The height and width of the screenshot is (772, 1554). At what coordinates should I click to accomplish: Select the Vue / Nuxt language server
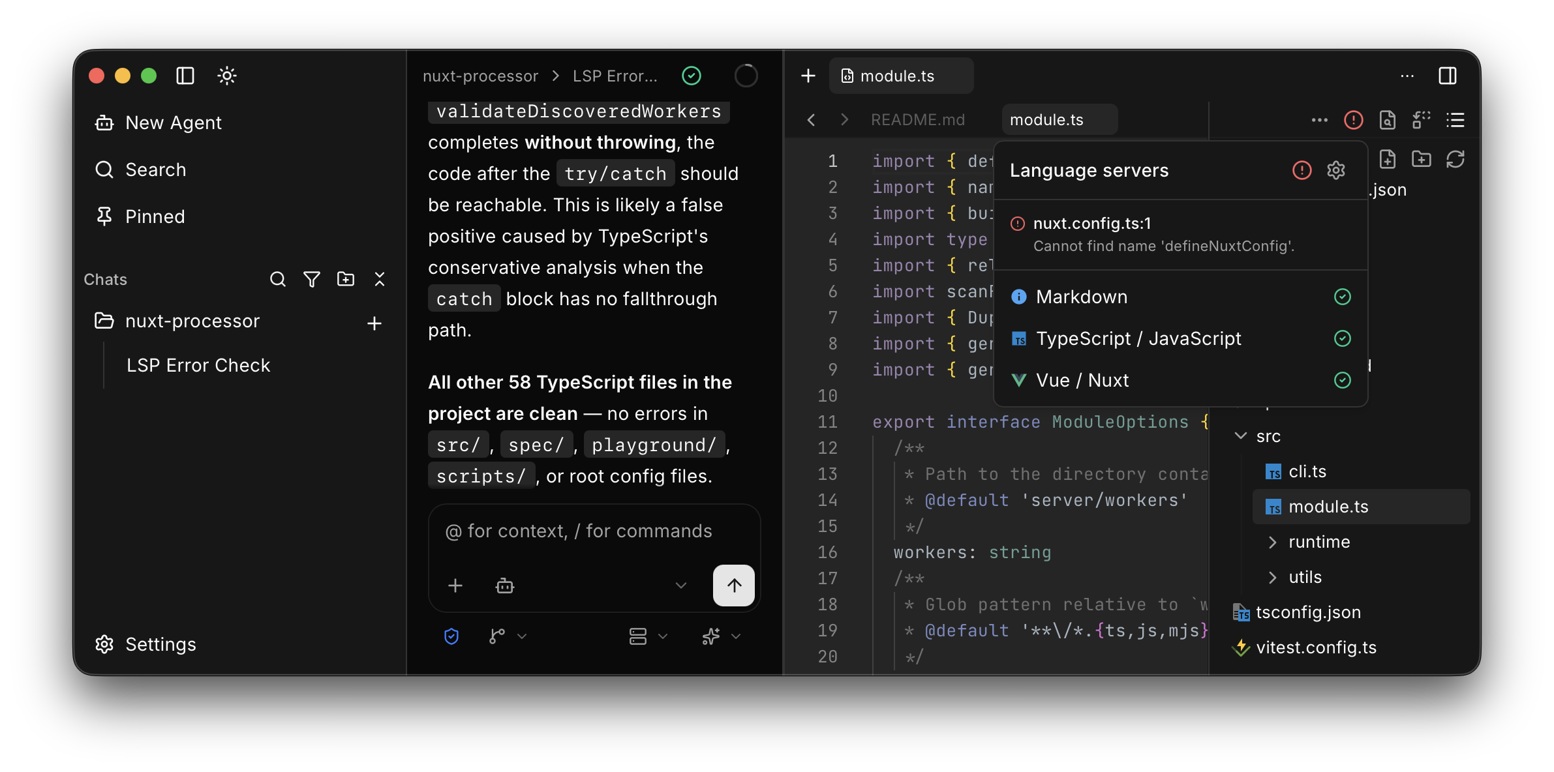1181,380
